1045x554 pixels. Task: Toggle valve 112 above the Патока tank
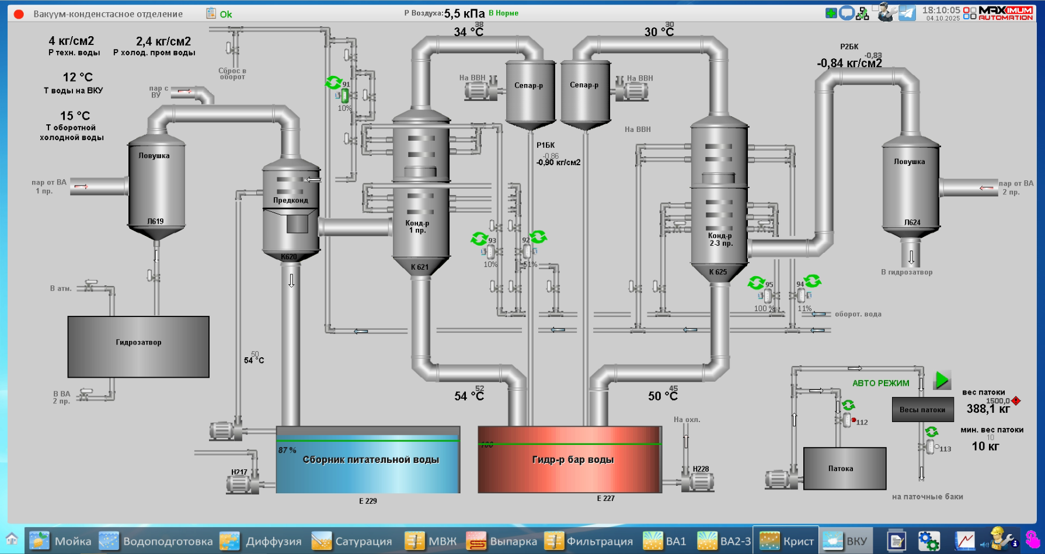(x=847, y=420)
